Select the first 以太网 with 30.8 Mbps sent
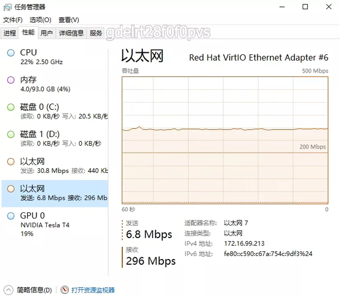 (x=55, y=166)
